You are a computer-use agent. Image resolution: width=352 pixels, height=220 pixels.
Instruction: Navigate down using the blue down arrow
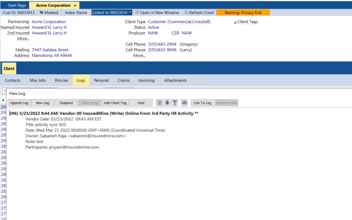pos(167,102)
